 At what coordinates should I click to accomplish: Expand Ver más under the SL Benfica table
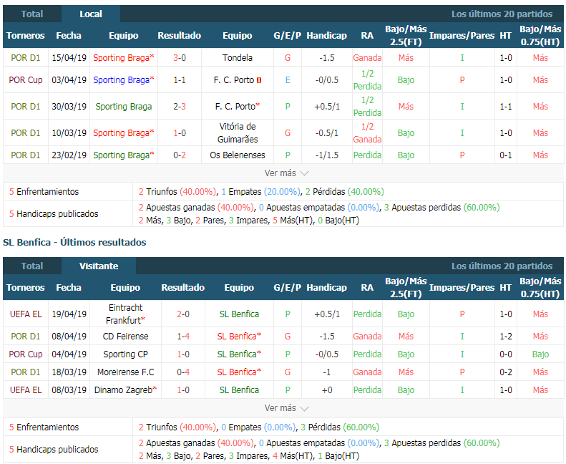(x=287, y=408)
